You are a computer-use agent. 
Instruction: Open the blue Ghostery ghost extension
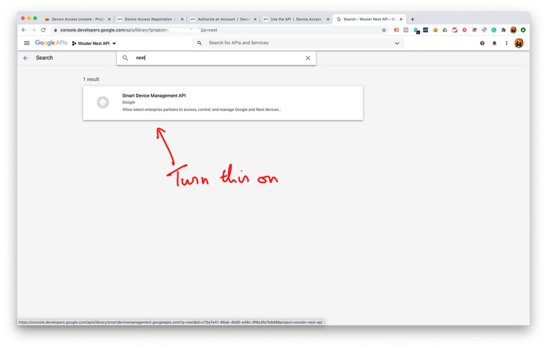click(x=416, y=30)
